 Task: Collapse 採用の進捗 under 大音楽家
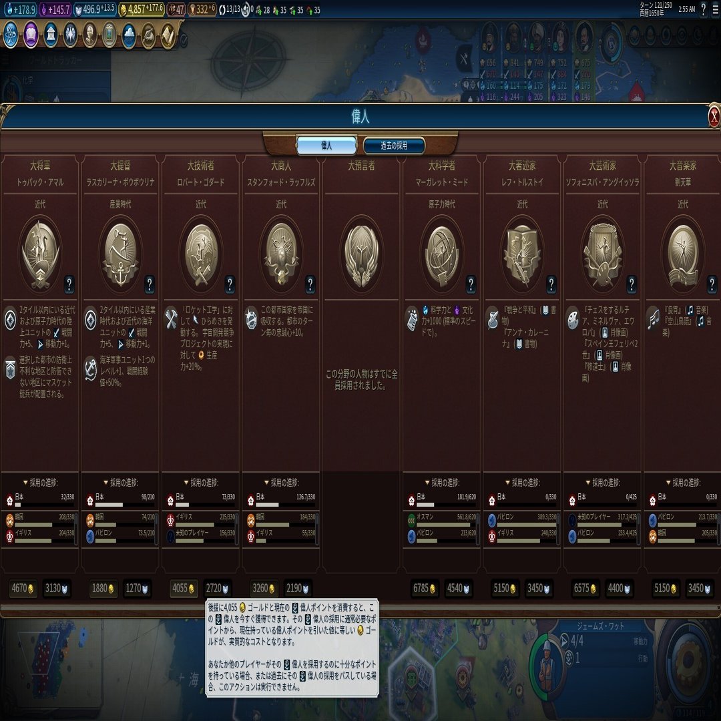coord(684,483)
